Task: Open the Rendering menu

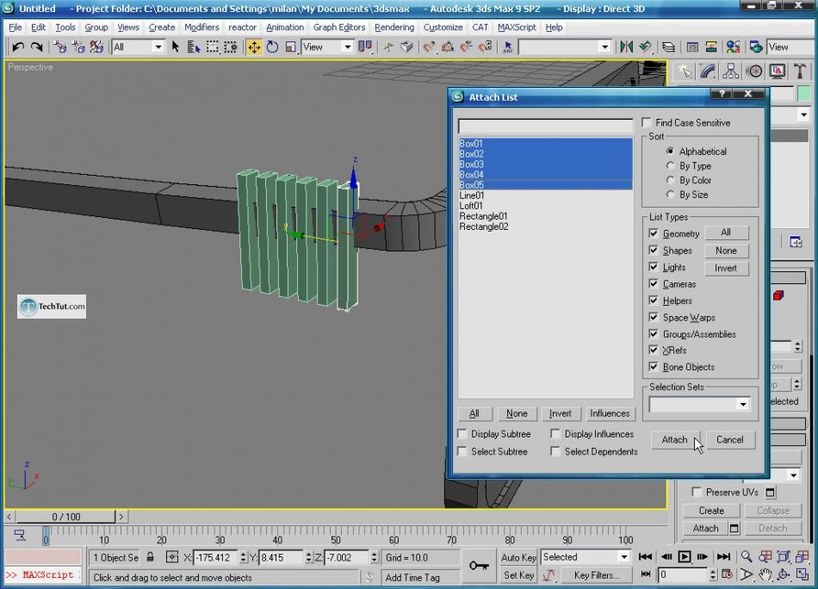Action: point(394,27)
